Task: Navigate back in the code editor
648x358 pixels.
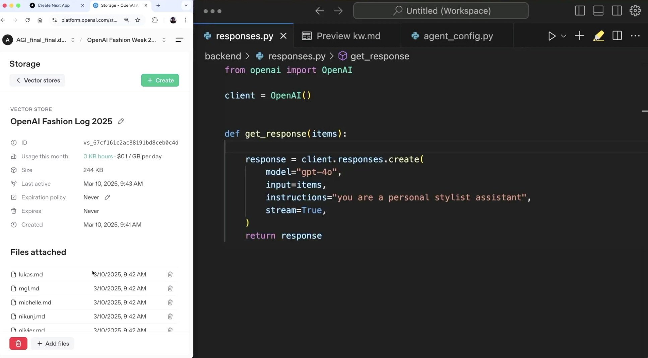Action: tap(320, 11)
